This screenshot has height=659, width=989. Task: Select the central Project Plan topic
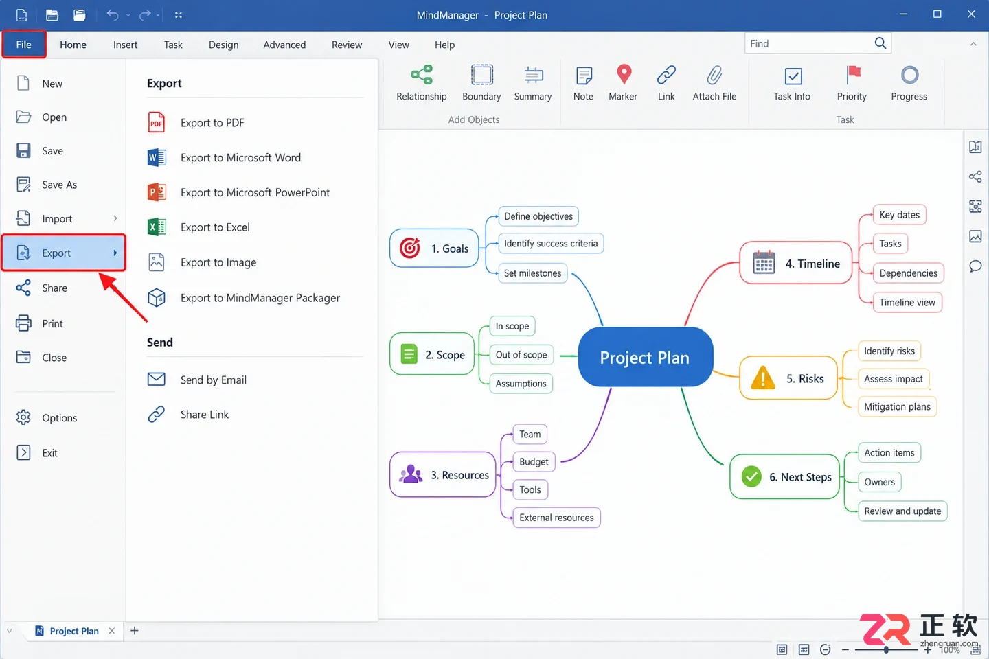[x=646, y=357]
